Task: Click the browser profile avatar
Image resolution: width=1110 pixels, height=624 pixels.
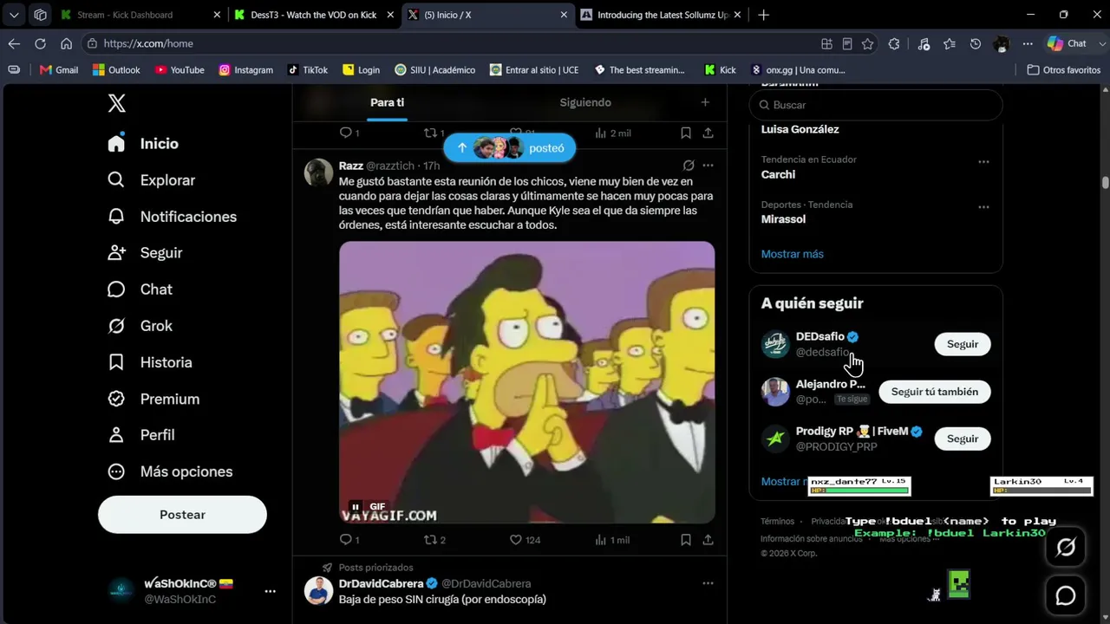Action: [x=1002, y=43]
